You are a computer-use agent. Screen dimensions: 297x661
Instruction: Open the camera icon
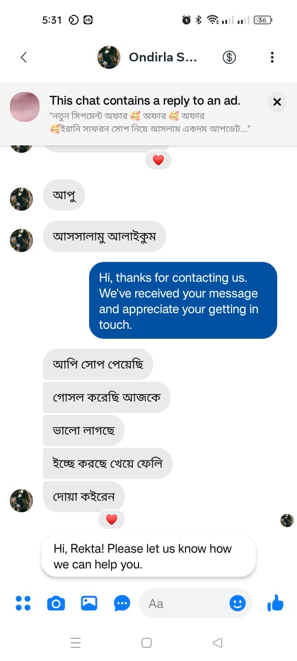click(x=56, y=604)
